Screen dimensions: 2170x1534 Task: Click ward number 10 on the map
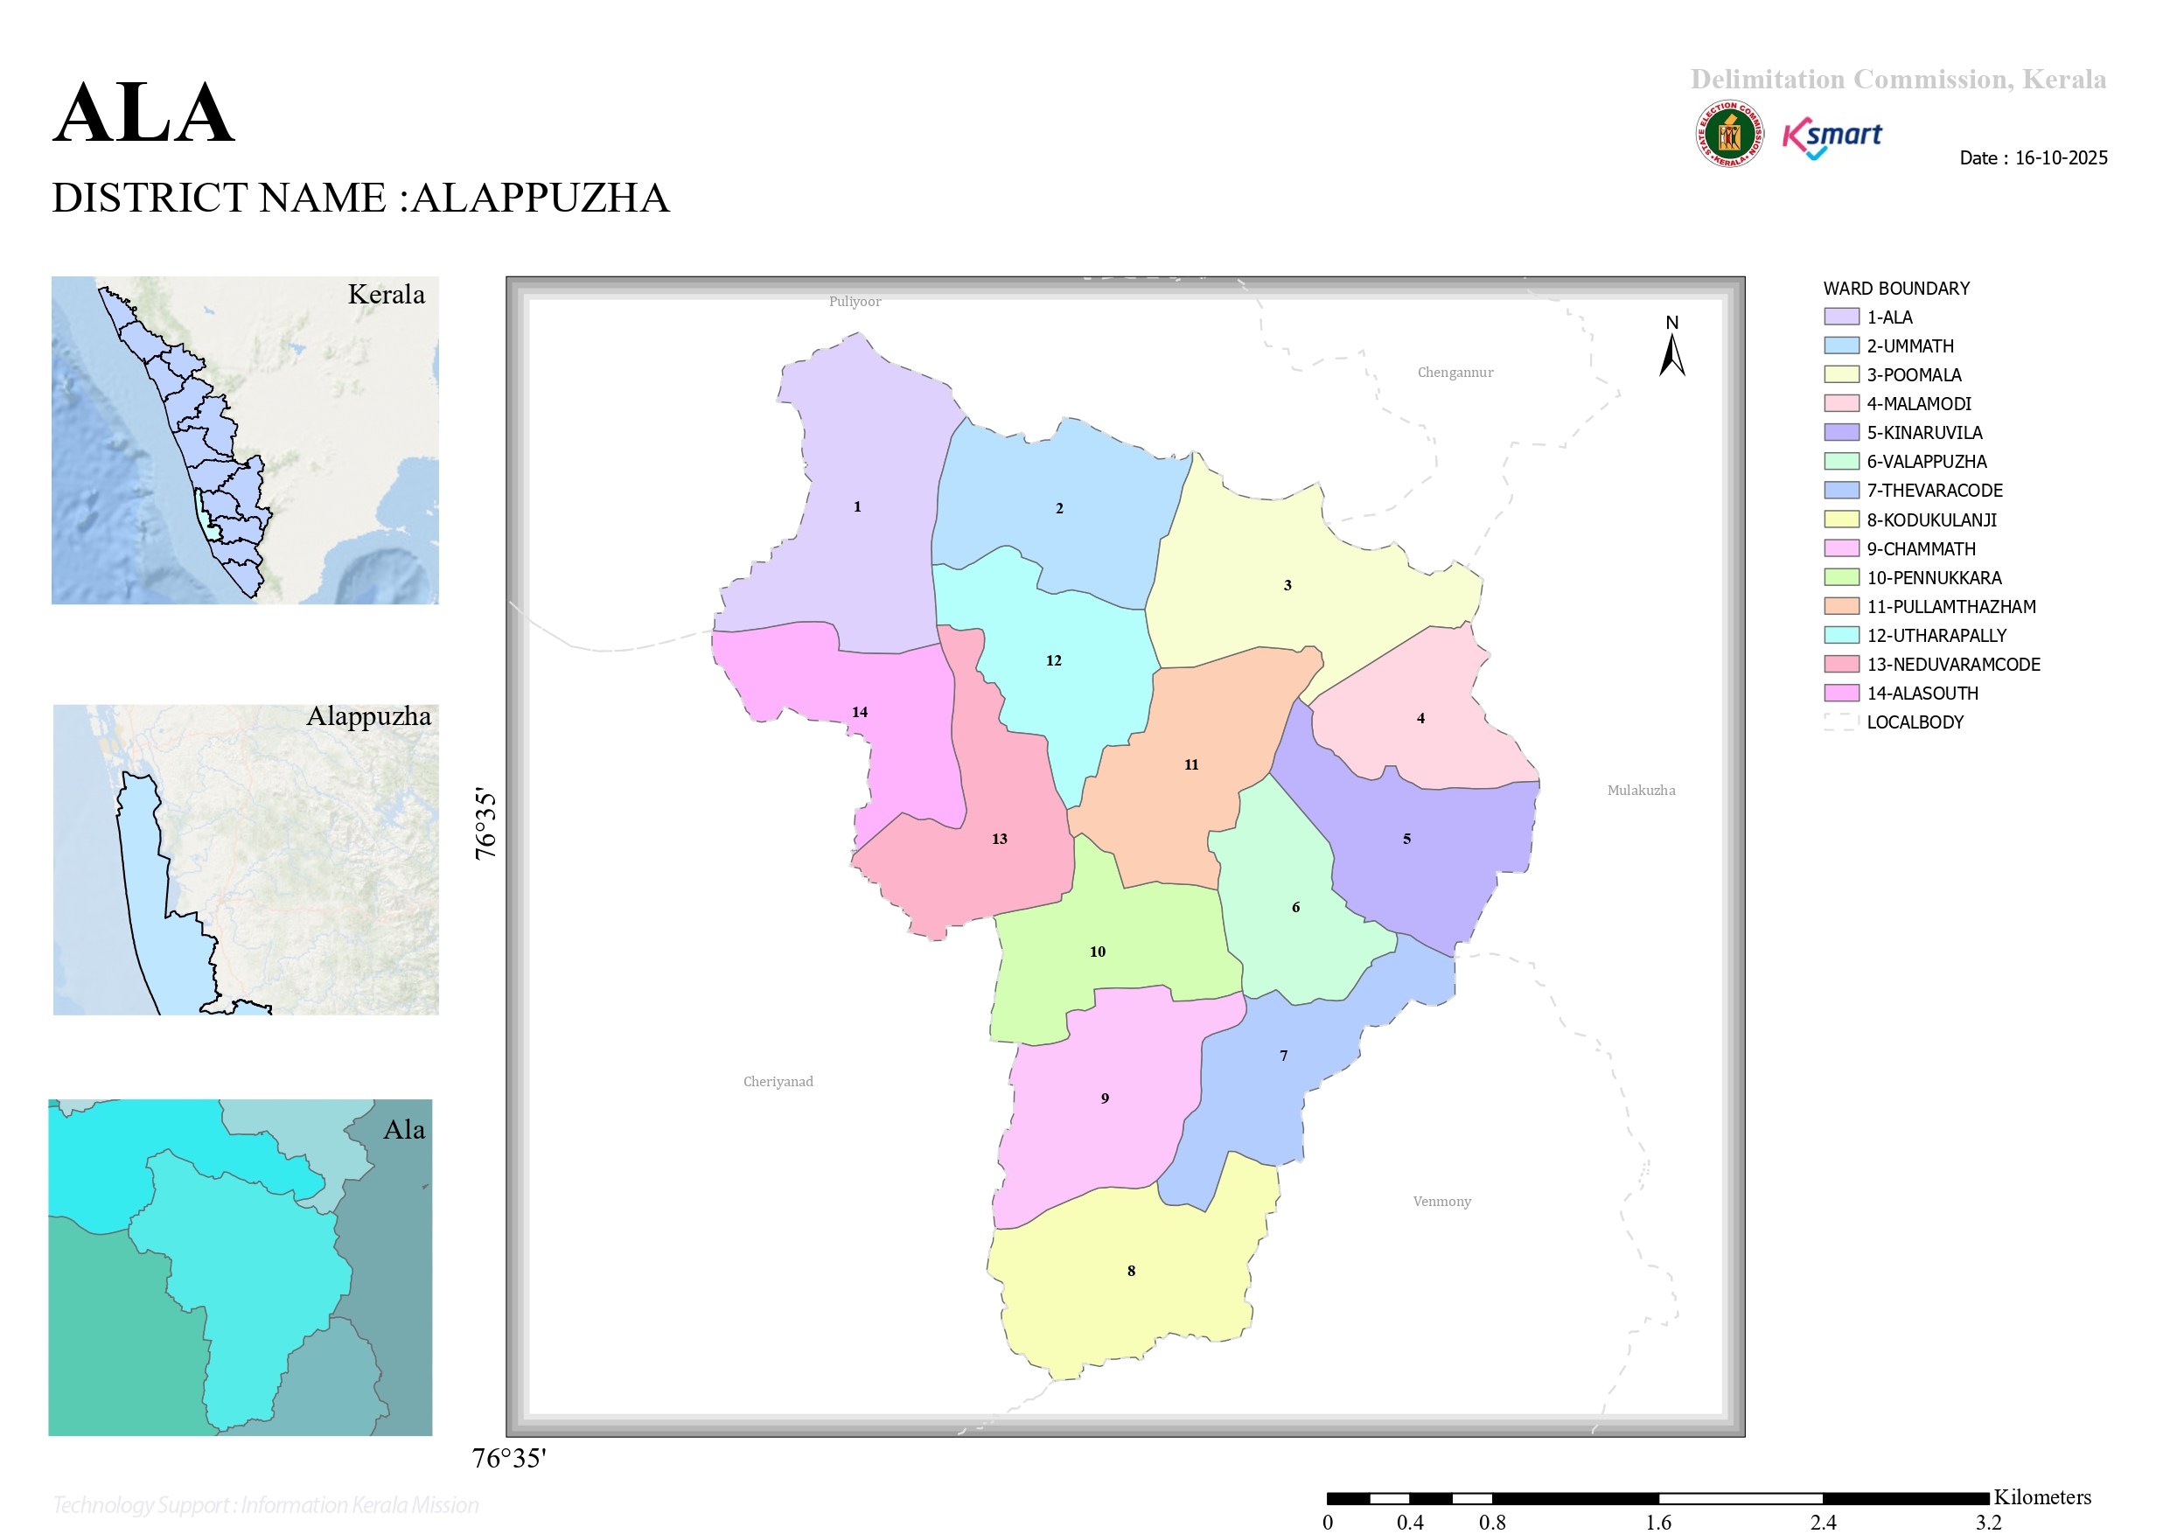point(1098,952)
